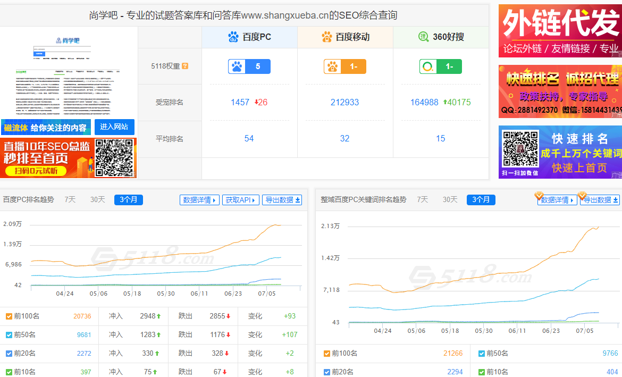Click Baidu PC ranking value 1457
622x377 pixels.
240,103
